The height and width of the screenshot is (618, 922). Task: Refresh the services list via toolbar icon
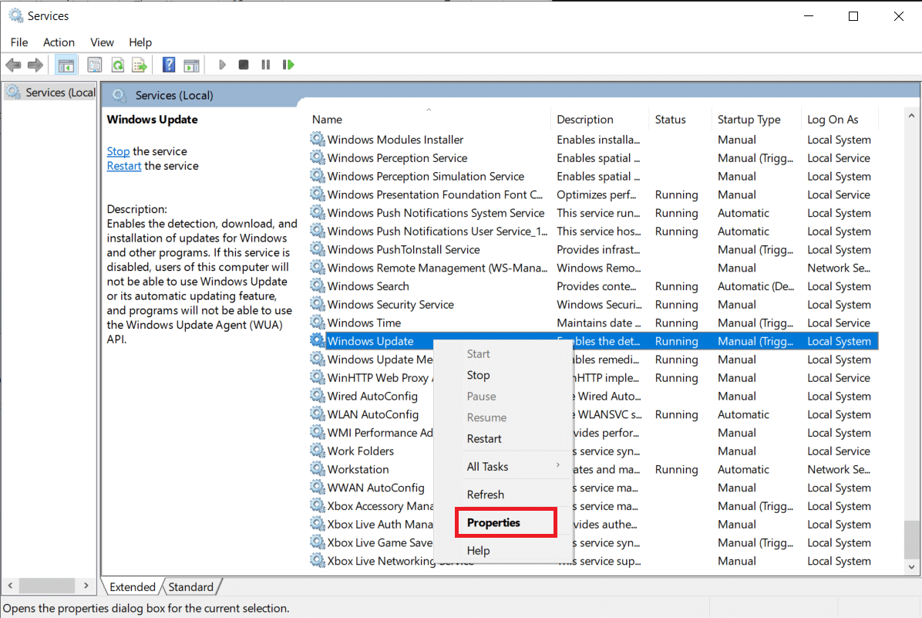coord(117,64)
